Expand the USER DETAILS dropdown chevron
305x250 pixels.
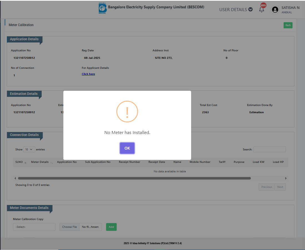[251, 9]
